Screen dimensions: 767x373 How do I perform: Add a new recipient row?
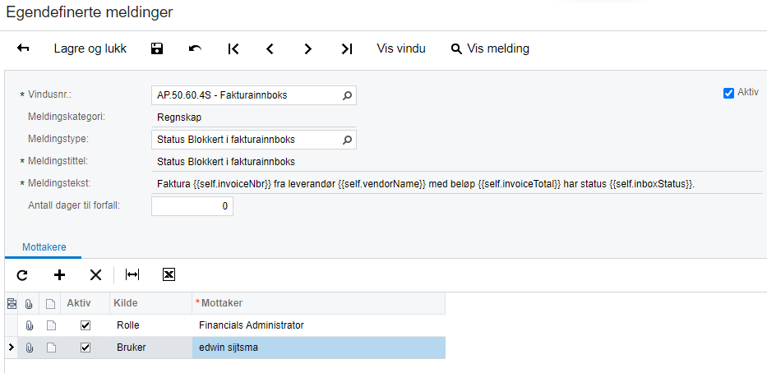click(59, 275)
